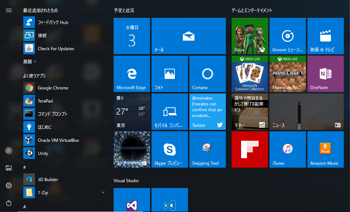Image resolution: width=350 pixels, height=212 pixels.
Task: Open the red Flipboard tile
Action: click(x=250, y=149)
